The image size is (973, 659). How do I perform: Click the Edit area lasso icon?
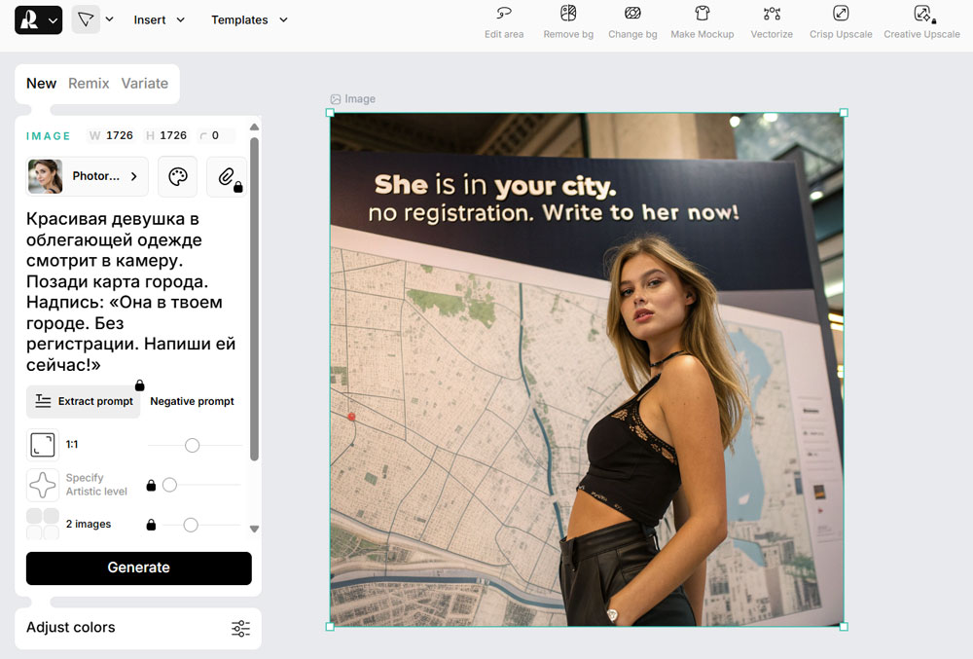504,14
